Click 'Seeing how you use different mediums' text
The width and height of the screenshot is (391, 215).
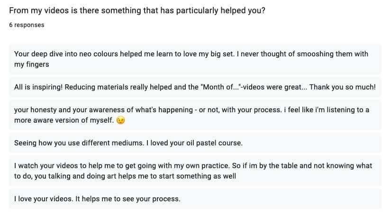[79, 143]
